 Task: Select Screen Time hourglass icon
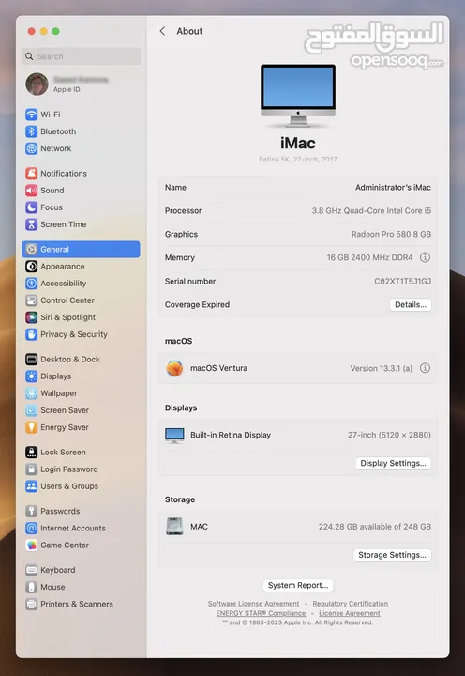[32, 224]
